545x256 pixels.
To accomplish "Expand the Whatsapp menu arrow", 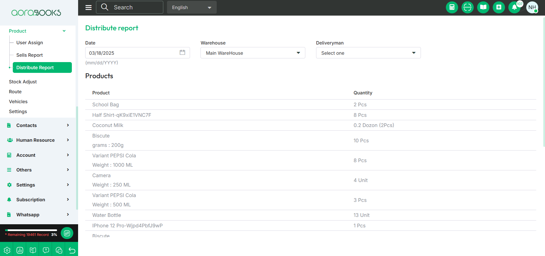I will (68, 214).
